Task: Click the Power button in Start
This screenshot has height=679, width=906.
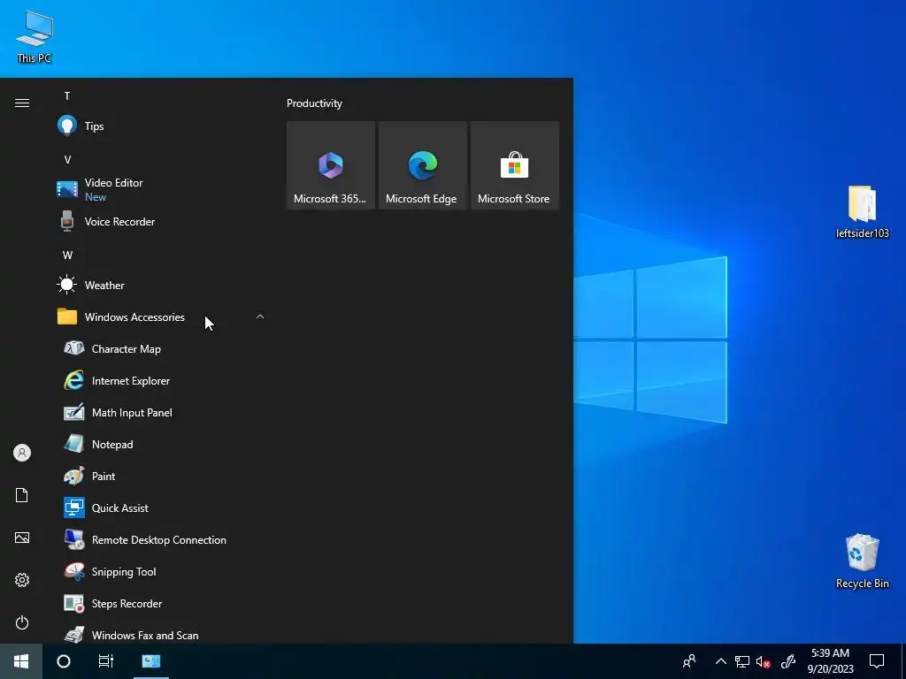Action: [x=22, y=622]
